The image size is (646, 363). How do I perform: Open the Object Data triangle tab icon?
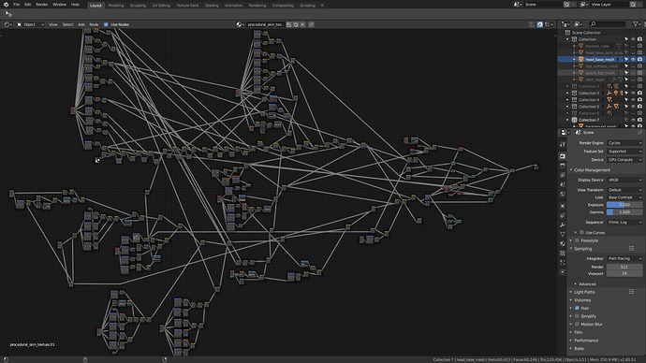coord(563,234)
